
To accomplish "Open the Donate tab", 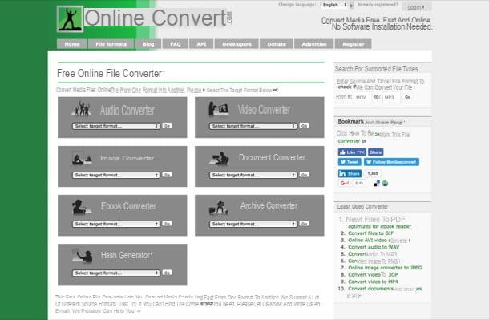I will coord(277,44).
